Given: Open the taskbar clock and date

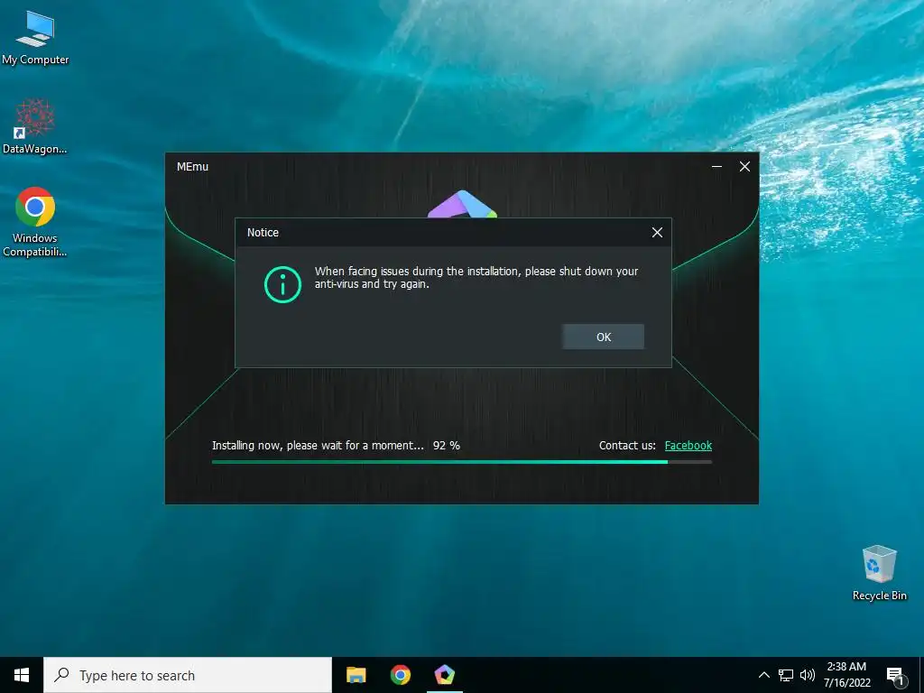Looking at the screenshot, I should (x=846, y=675).
